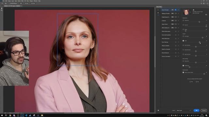Click the Happiness slider handle

[199, 22]
